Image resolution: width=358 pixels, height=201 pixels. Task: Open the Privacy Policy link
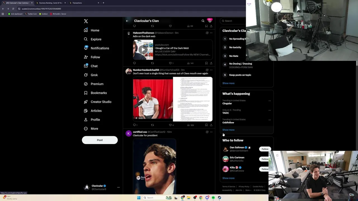point(244,186)
